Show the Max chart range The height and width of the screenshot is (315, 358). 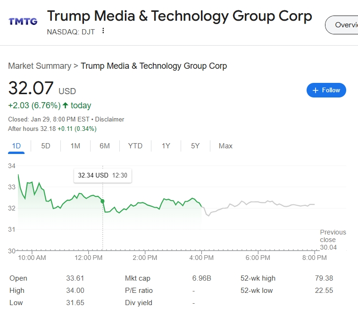coord(225,146)
